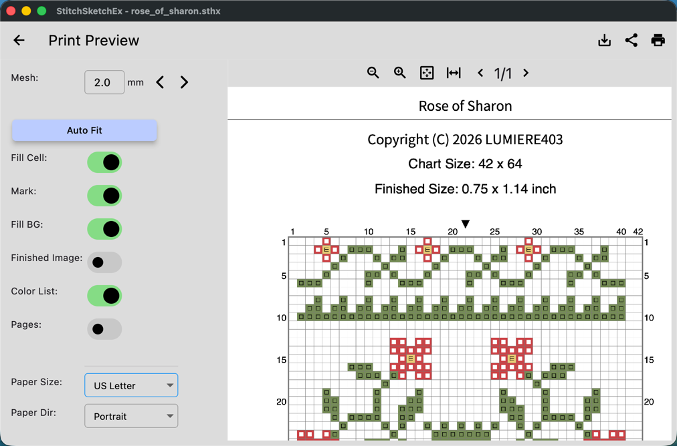677x446 pixels.
Task: Fit the whole page in view
Action: tap(427, 73)
